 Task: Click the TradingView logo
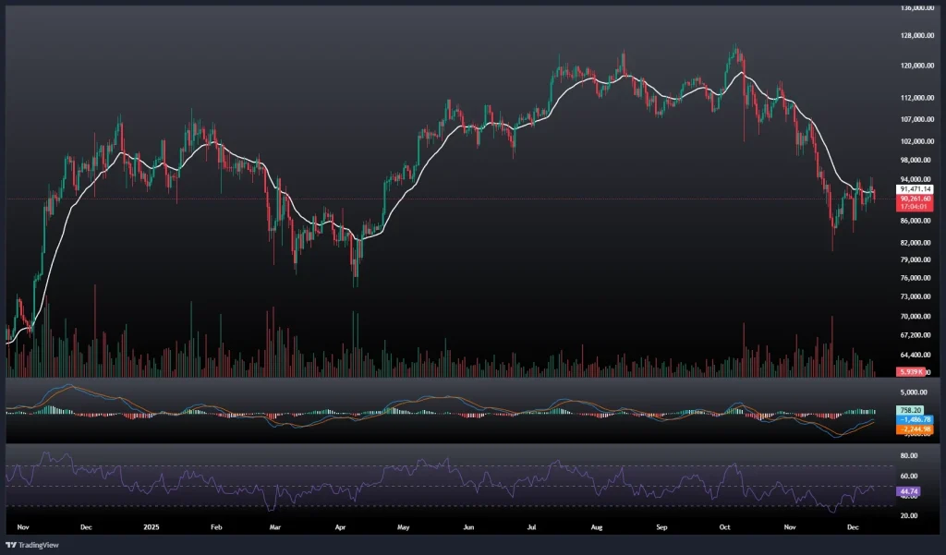pos(35,544)
